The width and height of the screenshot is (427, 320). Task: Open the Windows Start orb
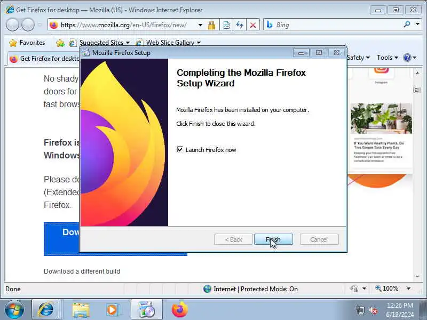pyautogui.click(x=14, y=309)
